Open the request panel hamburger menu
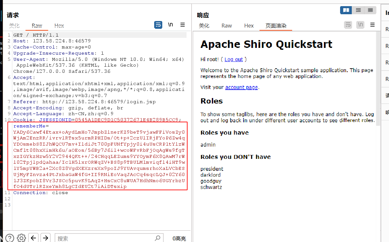The width and height of the screenshot is (389, 242). tap(183, 25)
